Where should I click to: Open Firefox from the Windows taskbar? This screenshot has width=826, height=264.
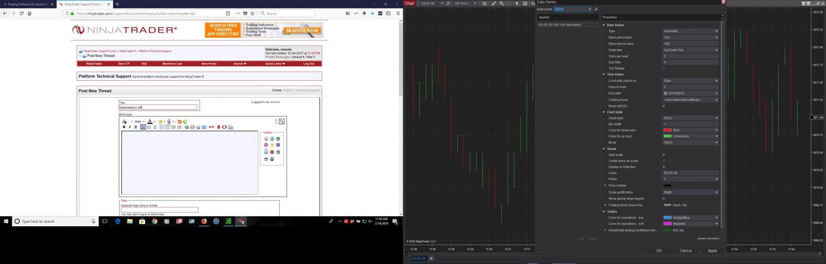point(204,222)
